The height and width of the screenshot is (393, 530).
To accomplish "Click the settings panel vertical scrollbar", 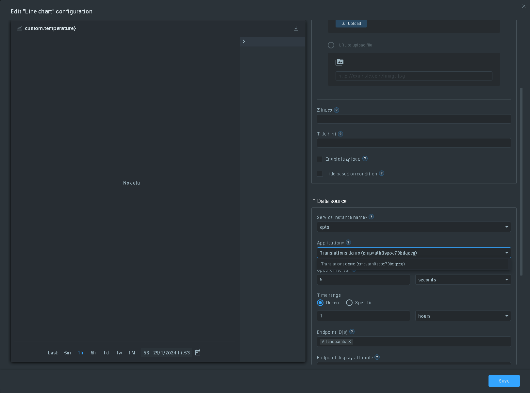I will (521, 181).
